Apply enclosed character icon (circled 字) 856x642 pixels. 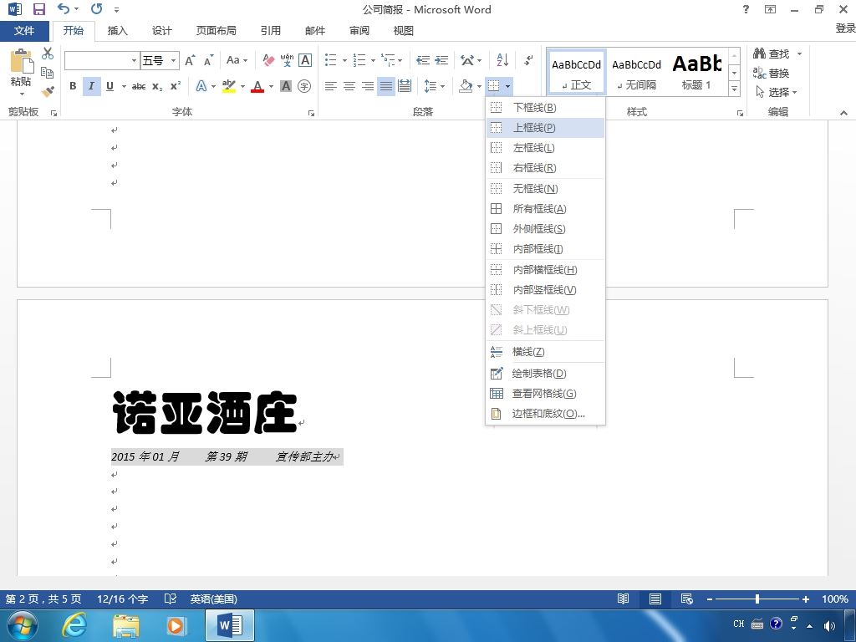pos(304,86)
